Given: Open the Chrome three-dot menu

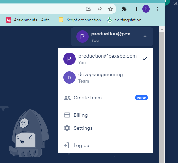Looking at the screenshot, I should (157, 9).
